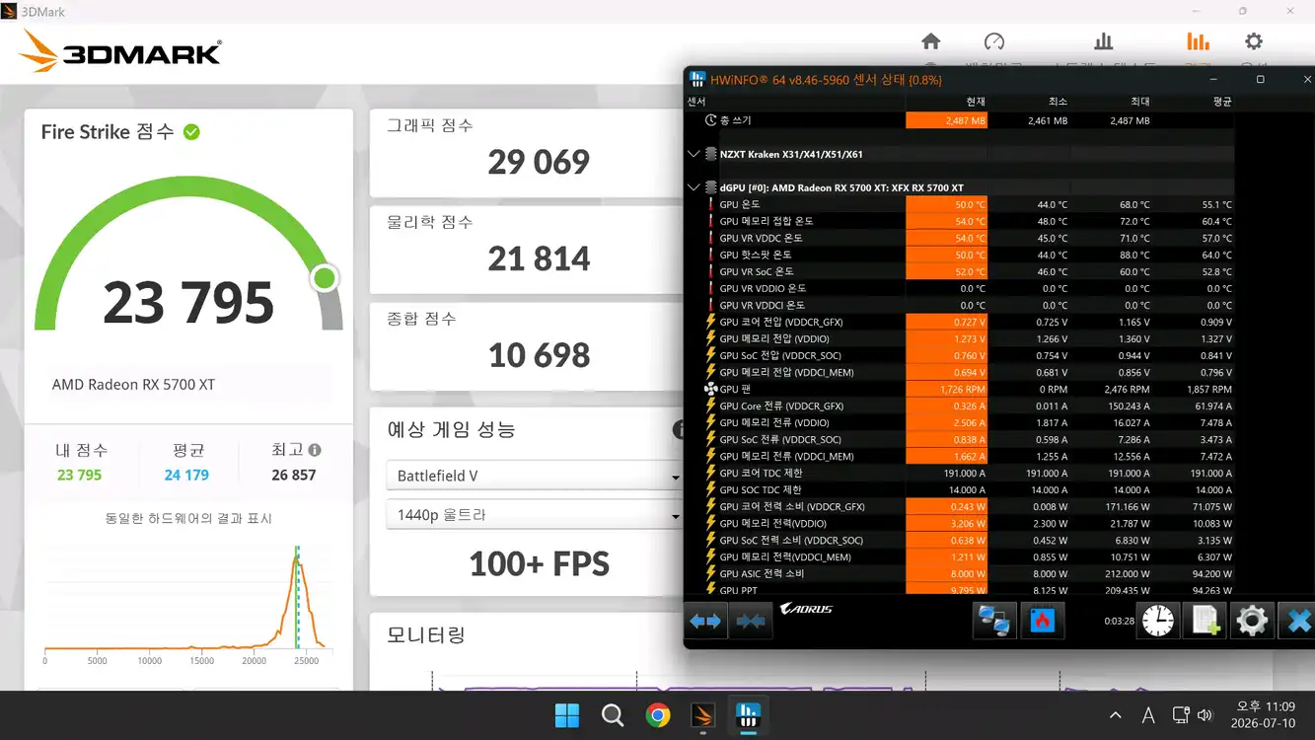Open taskbar Search magnifier
The image size is (1315, 740).
(613, 715)
